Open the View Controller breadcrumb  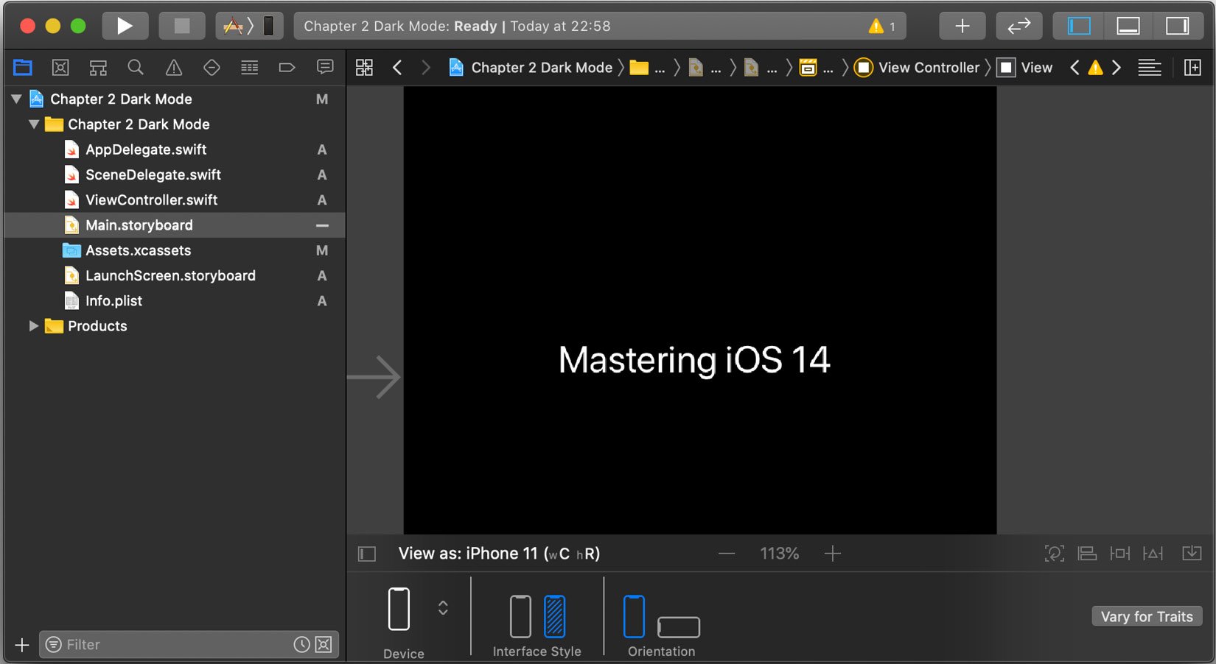point(917,68)
